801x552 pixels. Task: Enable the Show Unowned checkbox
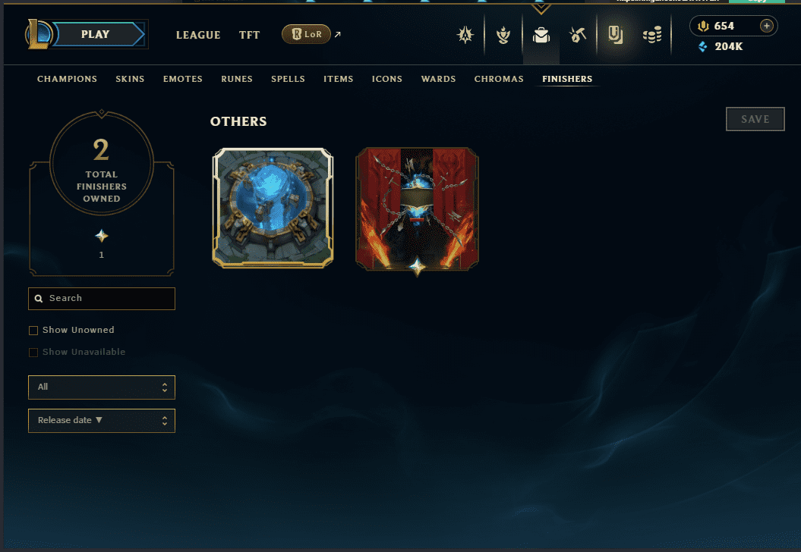[x=33, y=331]
